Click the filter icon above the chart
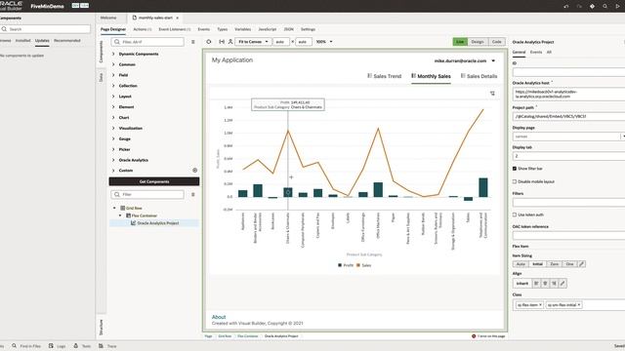 (492, 94)
